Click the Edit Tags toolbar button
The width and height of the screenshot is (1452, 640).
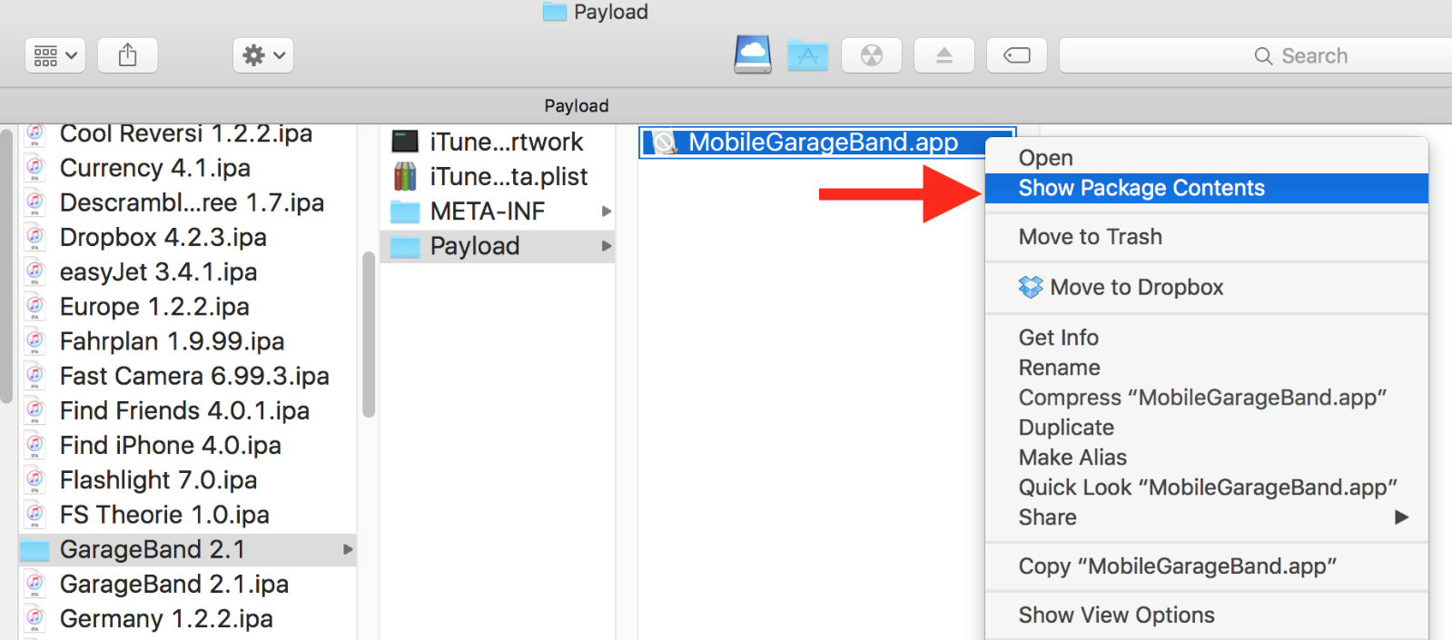pyautogui.click(x=1017, y=55)
